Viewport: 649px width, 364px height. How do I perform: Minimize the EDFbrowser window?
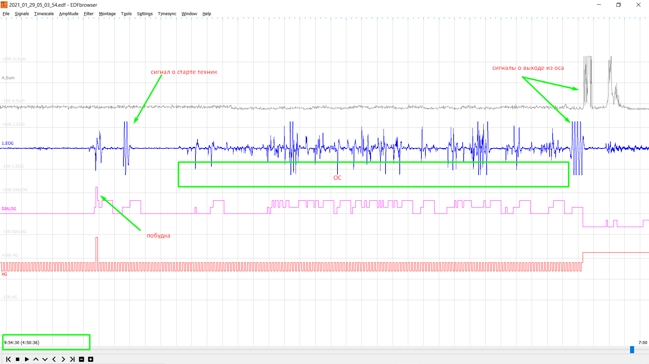[x=599, y=5]
